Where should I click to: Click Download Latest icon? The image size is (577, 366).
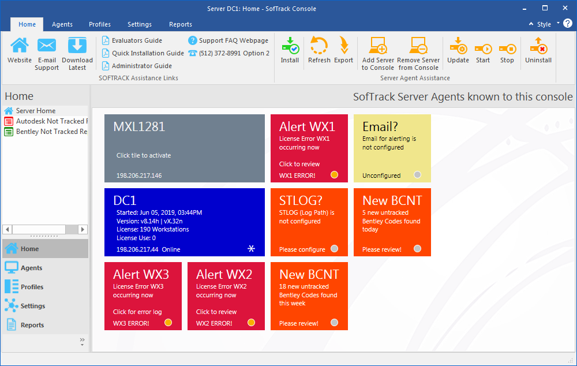[x=77, y=46]
